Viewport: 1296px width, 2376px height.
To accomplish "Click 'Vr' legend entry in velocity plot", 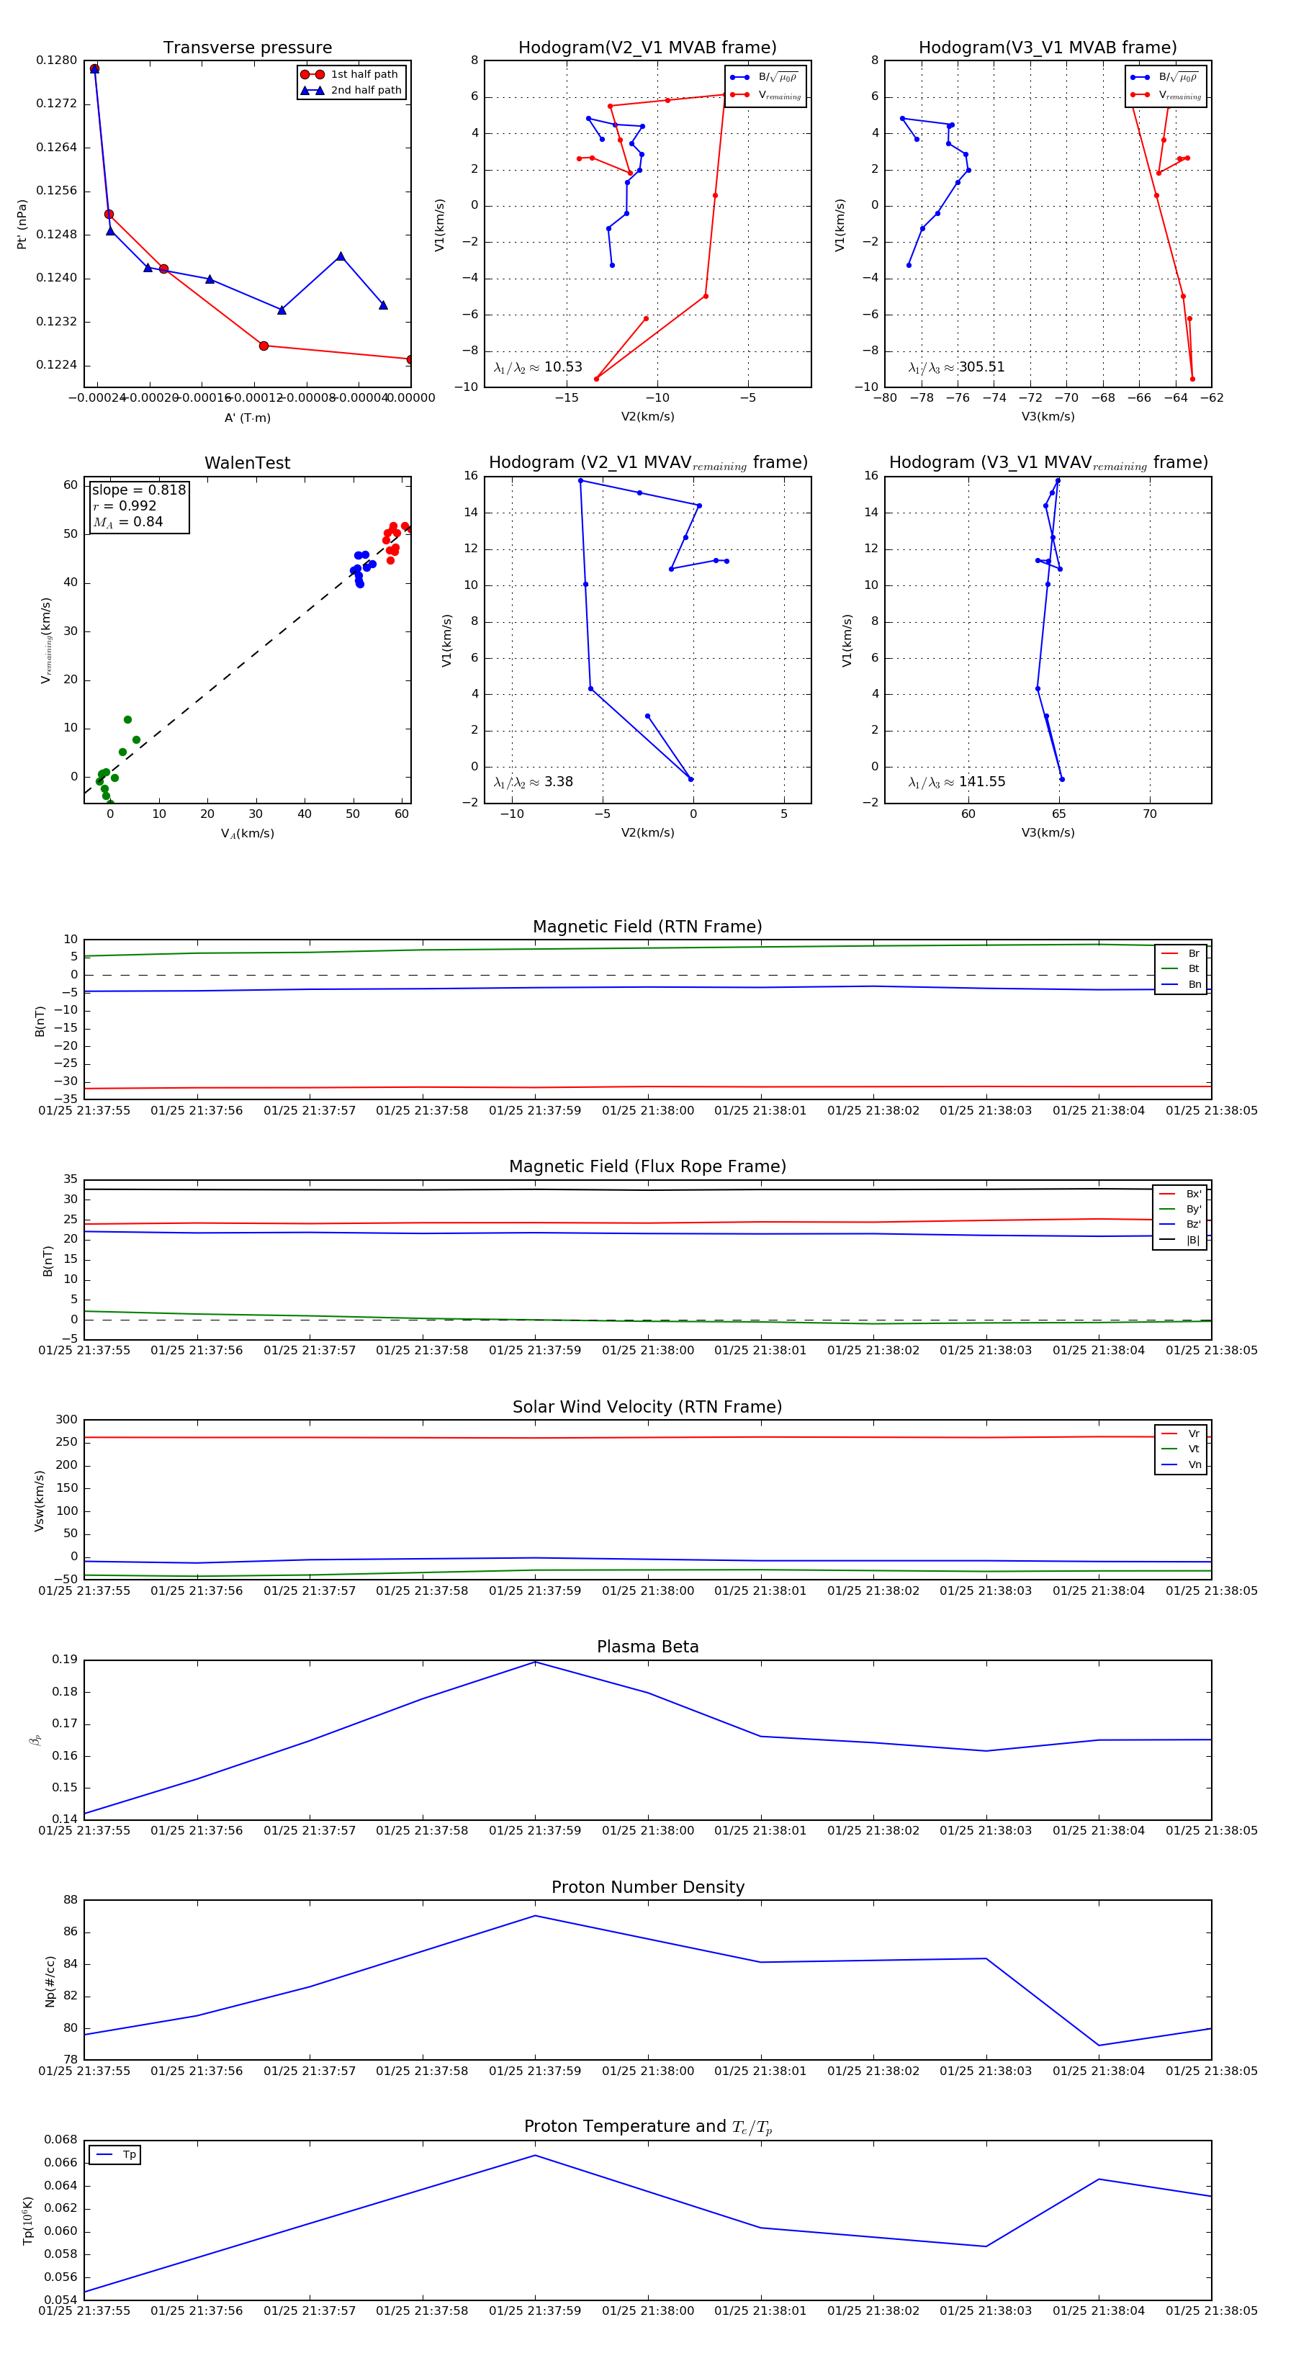I will tap(1181, 1434).
